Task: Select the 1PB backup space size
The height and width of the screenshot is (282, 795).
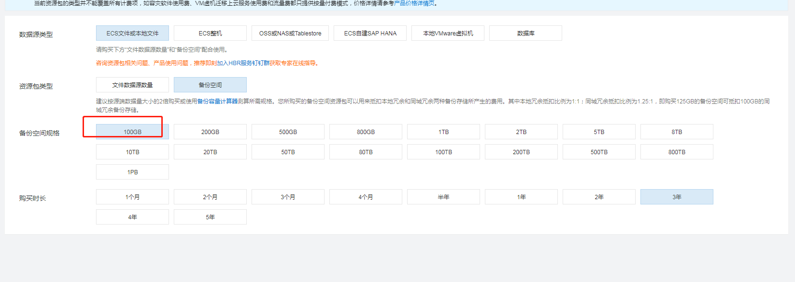Action: tap(132, 172)
